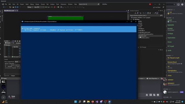Open the Start button dropdown arrow
185x104 pixels.
(x=50, y=7)
